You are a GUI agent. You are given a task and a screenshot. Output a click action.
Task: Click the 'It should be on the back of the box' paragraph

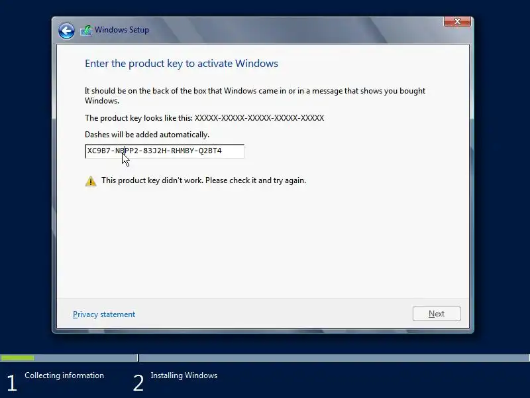click(x=255, y=96)
